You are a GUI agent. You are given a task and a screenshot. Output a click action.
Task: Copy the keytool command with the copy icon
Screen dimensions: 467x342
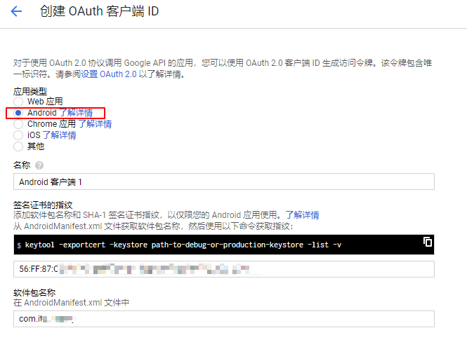click(x=428, y=242)
